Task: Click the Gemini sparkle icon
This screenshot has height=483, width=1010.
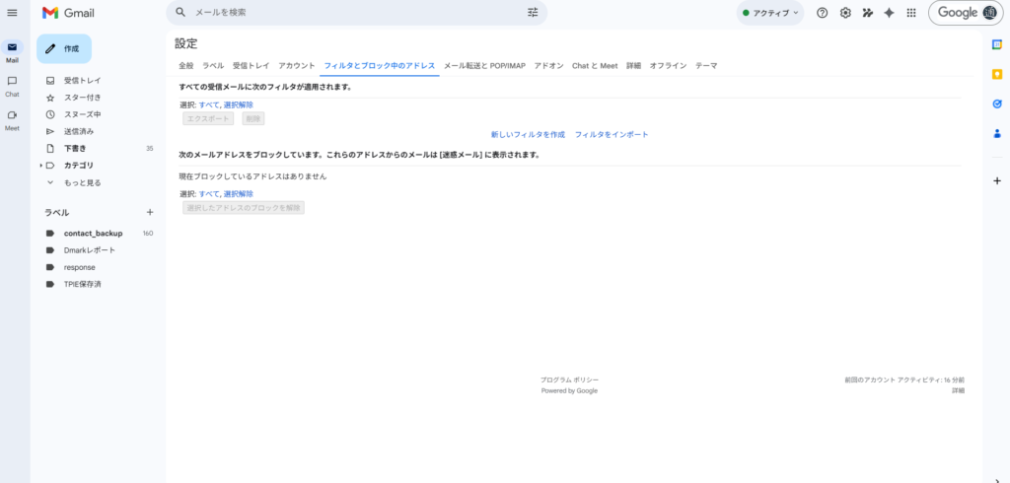Action: click(x=889, y=13)
